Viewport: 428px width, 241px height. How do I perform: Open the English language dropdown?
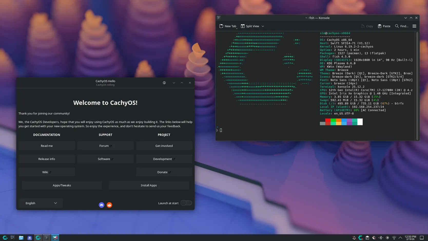pyautogui.click(x=40, y=203)
